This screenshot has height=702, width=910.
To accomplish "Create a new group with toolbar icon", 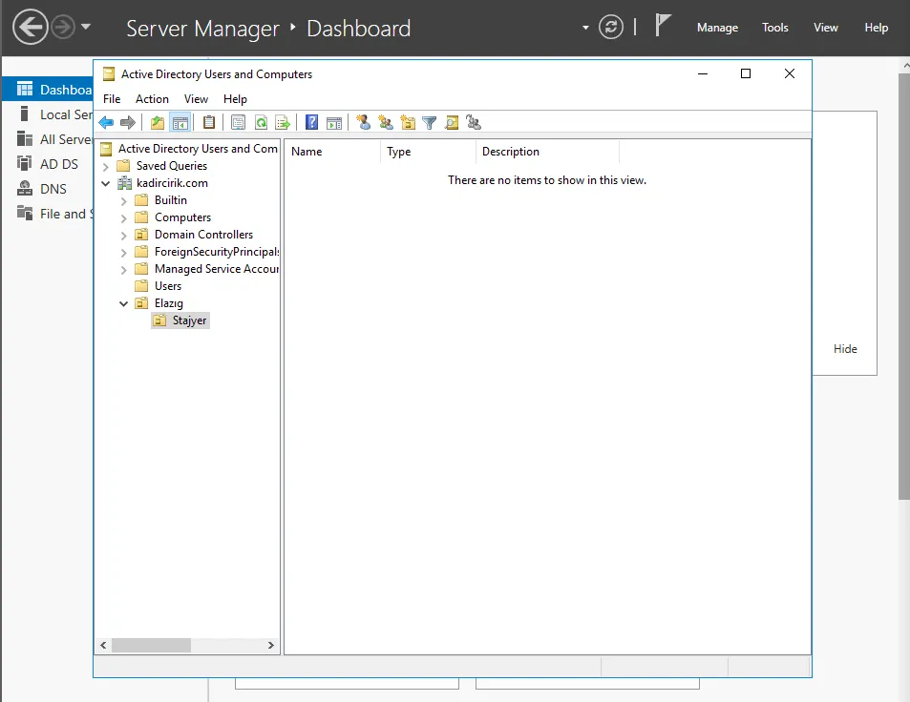I will click(386, 122).
